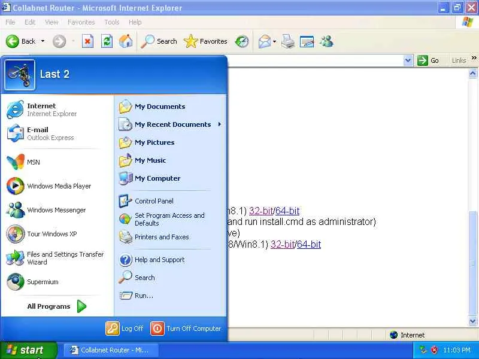Image resolution: width=479 pixels, height=359 pixels.
Task: Open Files and Settings Transfer Wizard
Action: pos(56,258)
